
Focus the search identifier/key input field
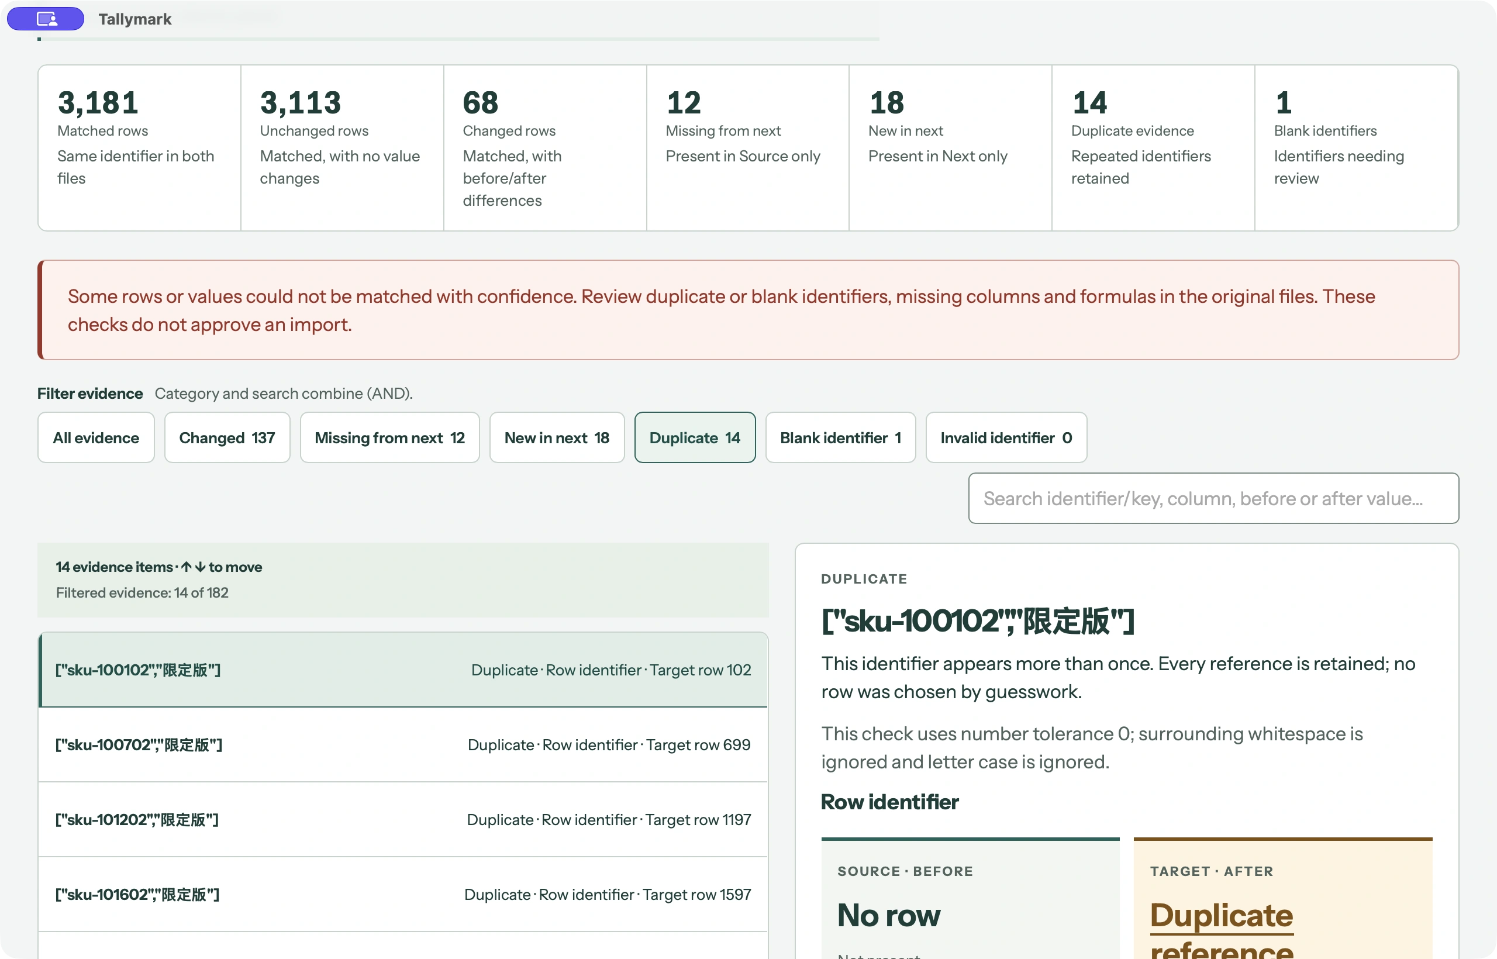1213,498
